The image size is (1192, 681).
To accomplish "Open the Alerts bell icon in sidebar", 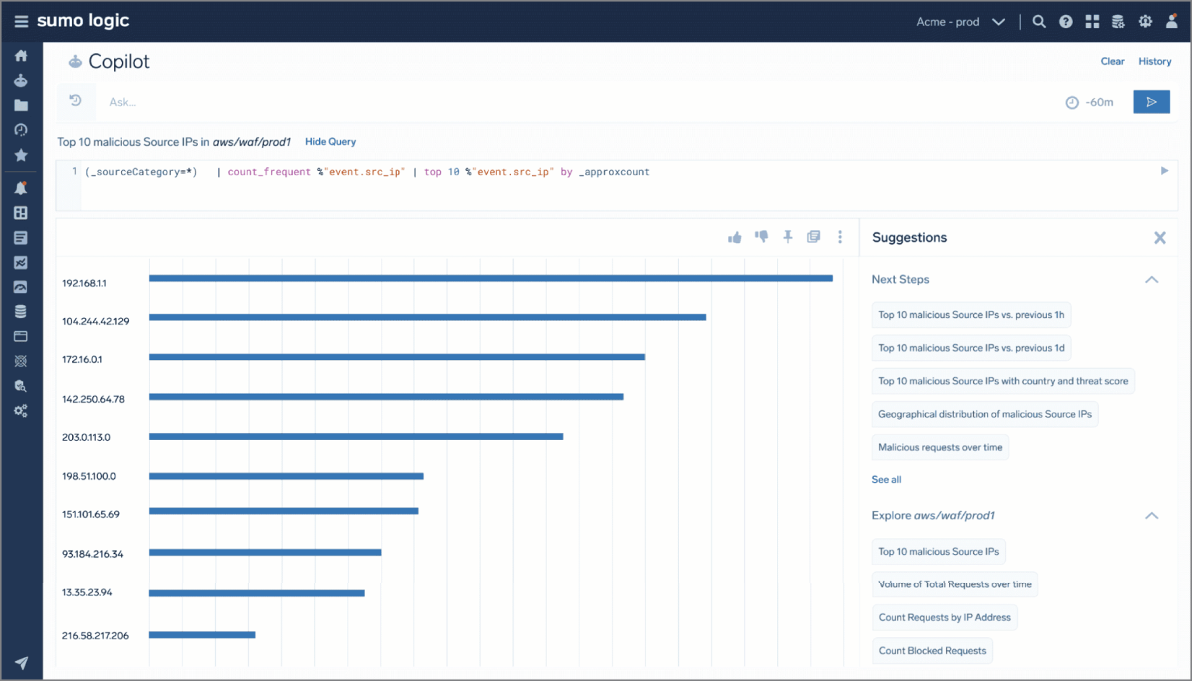I will [x=21, y=188].
